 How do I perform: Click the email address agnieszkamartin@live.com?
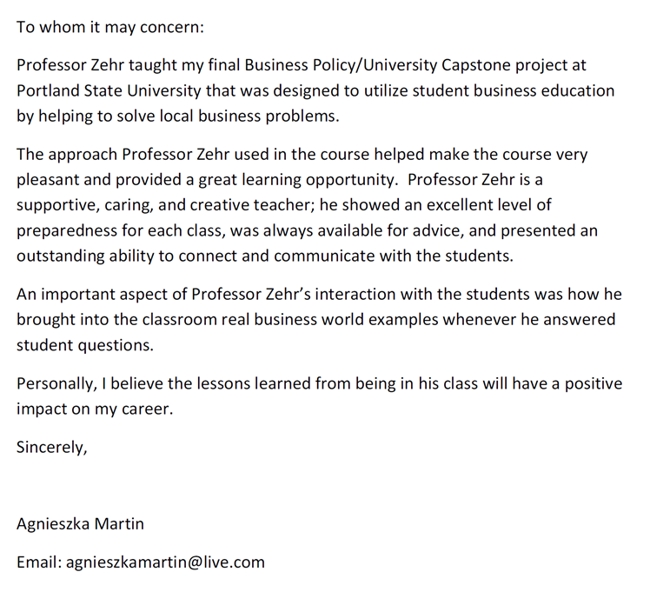point(165,562)
